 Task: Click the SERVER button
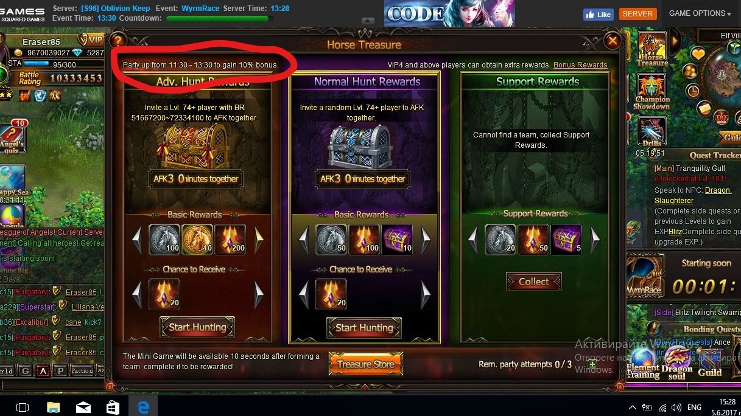pos(637,14)
